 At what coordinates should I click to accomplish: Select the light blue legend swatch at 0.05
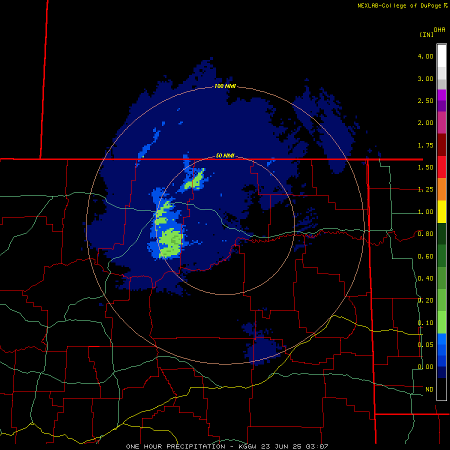pyautogui.click(x=441, y=339)
